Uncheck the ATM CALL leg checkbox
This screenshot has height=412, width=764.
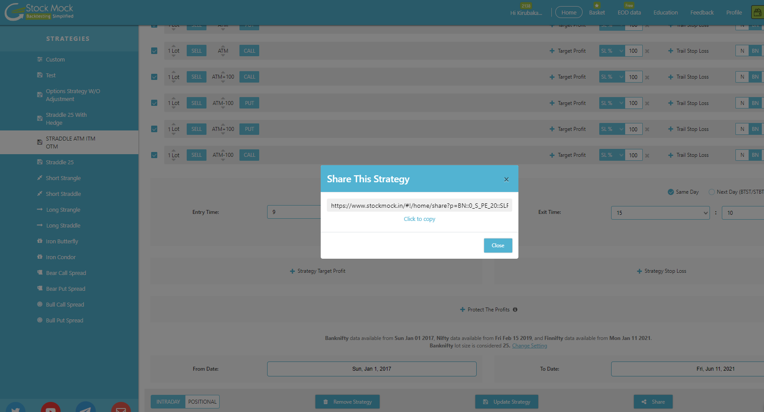(x=154, y=51)
